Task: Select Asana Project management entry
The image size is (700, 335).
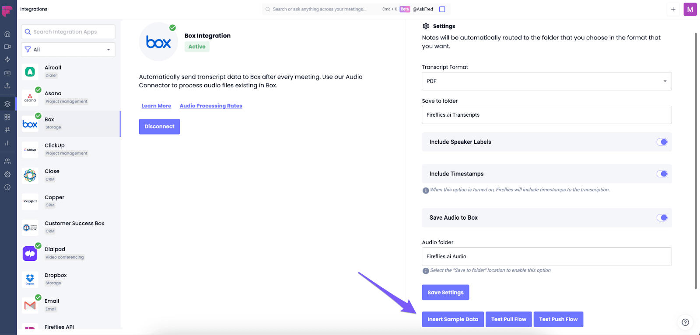Action: point(69,97)
